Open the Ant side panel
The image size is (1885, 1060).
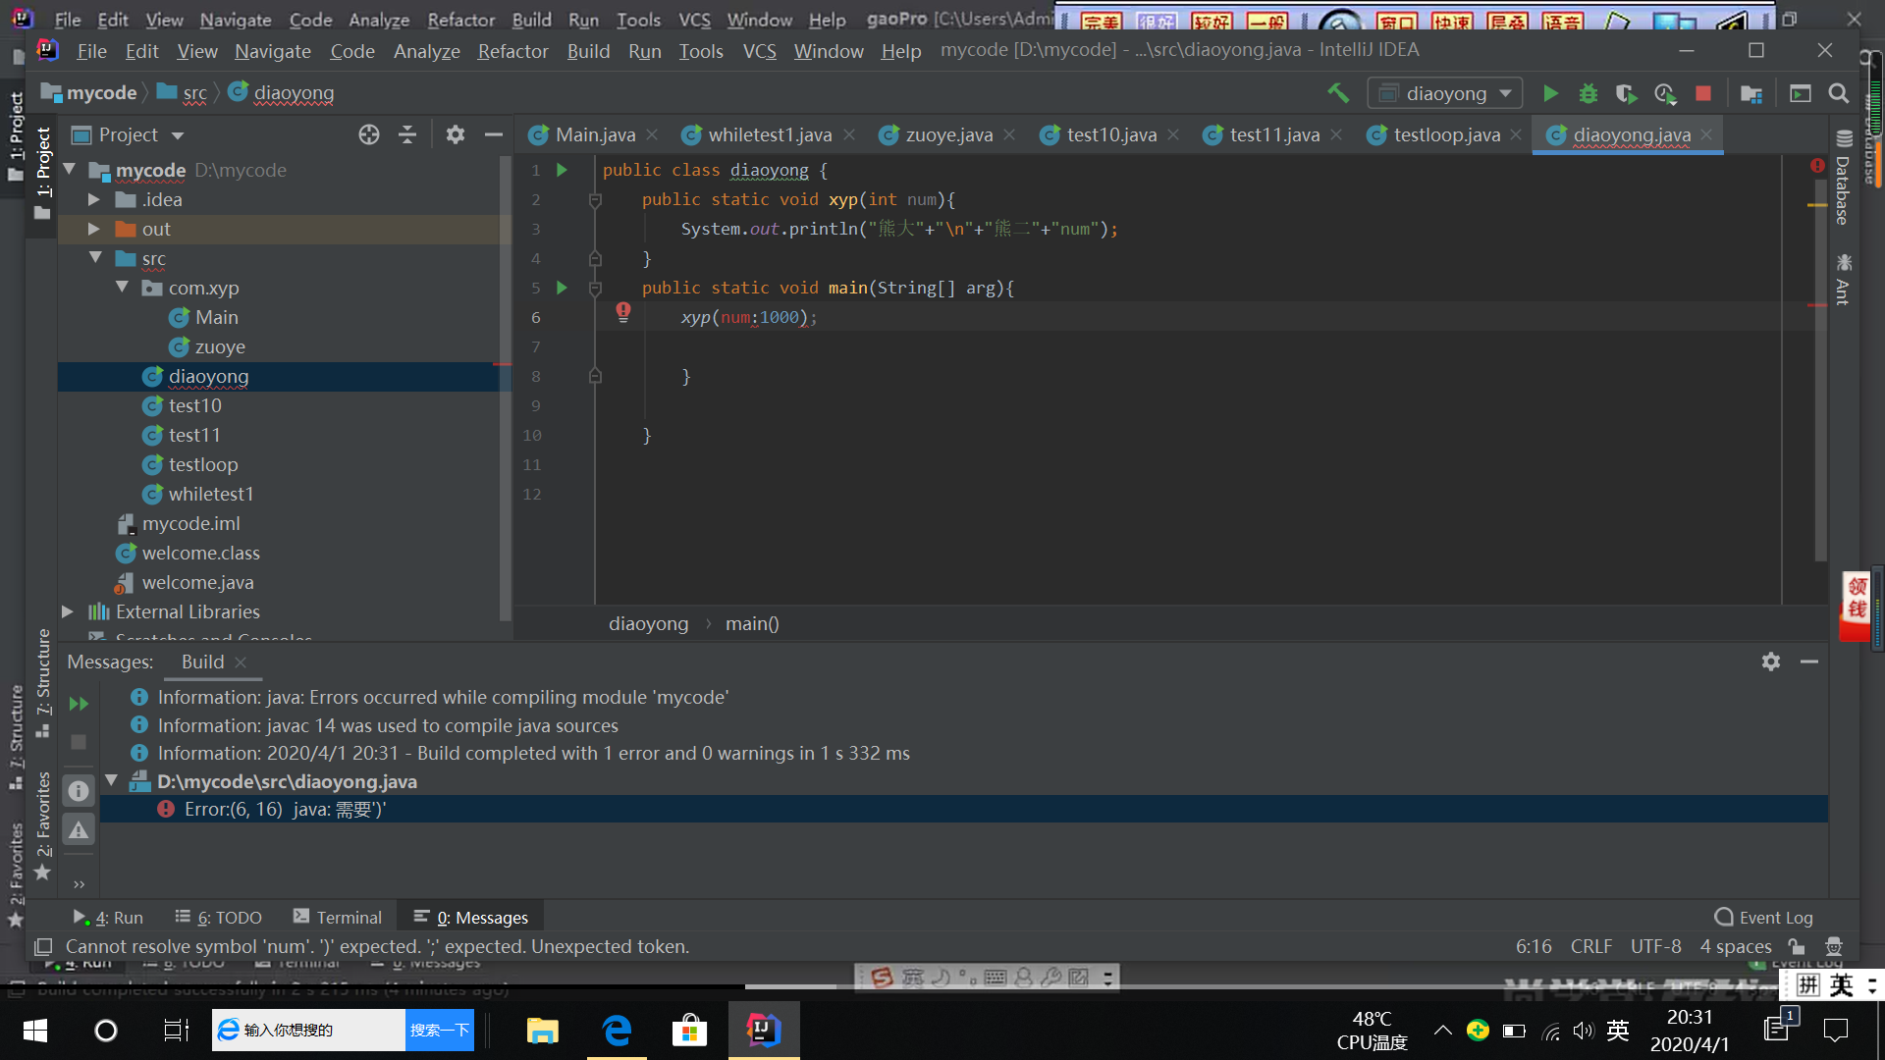point(1843,280)
